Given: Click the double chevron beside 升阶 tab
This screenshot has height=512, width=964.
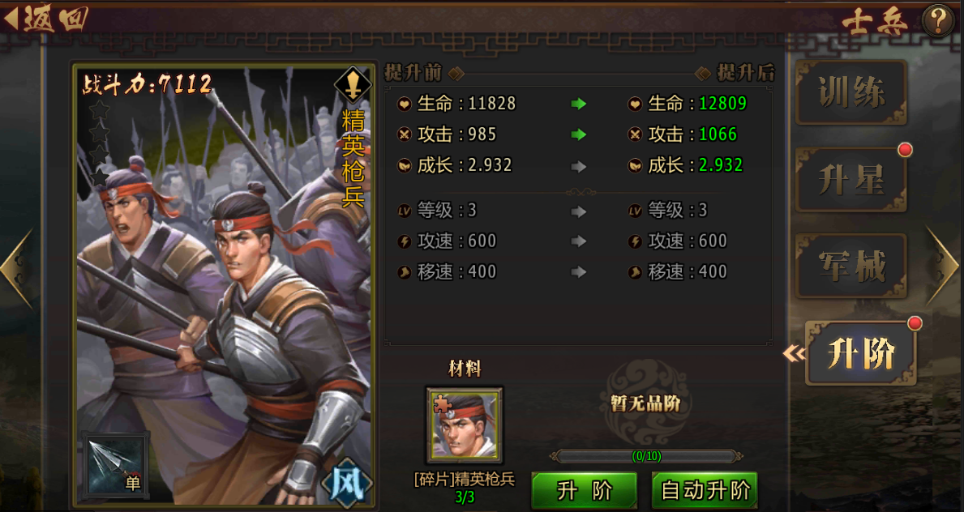Looking at the screenshot, I should (x=794, y=353).
